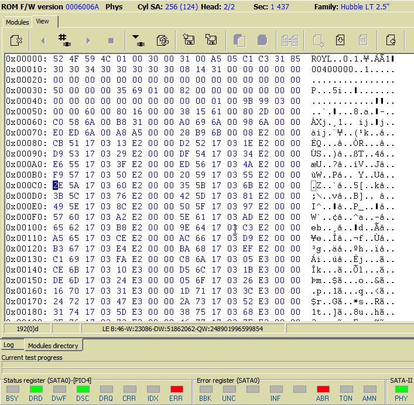Click the right arrow navigate-forward icon
This screenshot has width=414, height=405.
point(88,40)
